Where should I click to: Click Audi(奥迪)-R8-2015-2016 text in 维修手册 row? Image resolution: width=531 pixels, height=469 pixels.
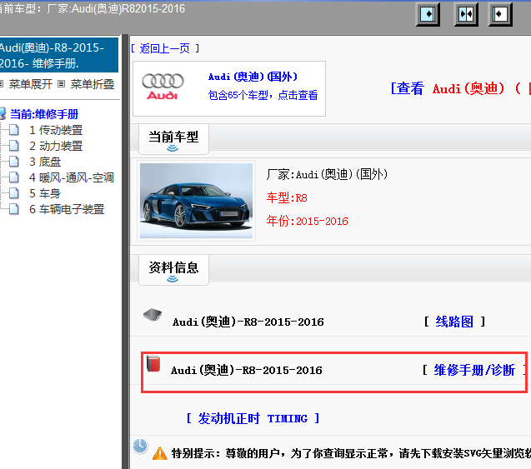tap(247, 370)
